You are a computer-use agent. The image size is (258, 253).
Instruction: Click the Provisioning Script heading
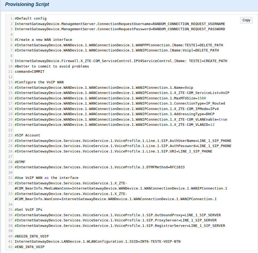[27, 4]
